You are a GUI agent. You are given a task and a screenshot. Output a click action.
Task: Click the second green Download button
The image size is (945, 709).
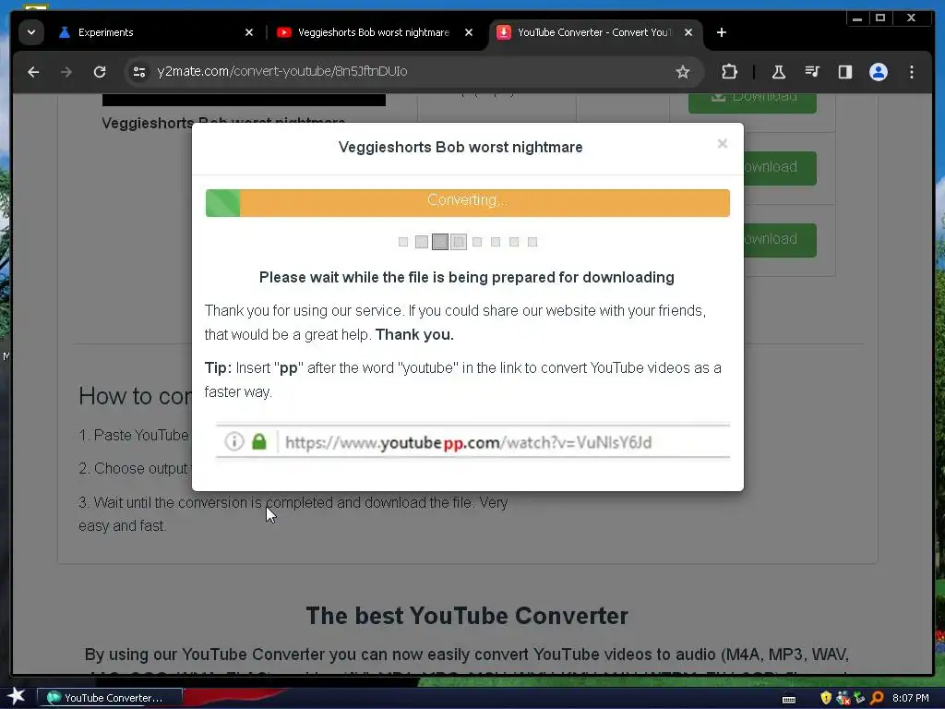pos(780,168)
